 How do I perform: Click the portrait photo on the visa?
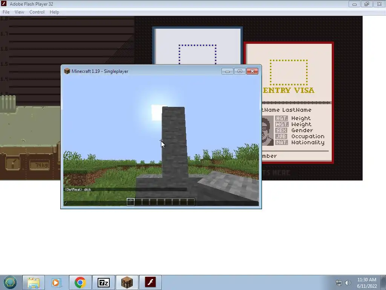[268, 130]
